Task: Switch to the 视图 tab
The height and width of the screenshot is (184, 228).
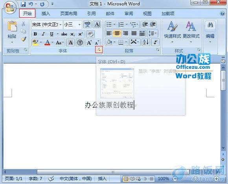Action: tap(147, 13)
